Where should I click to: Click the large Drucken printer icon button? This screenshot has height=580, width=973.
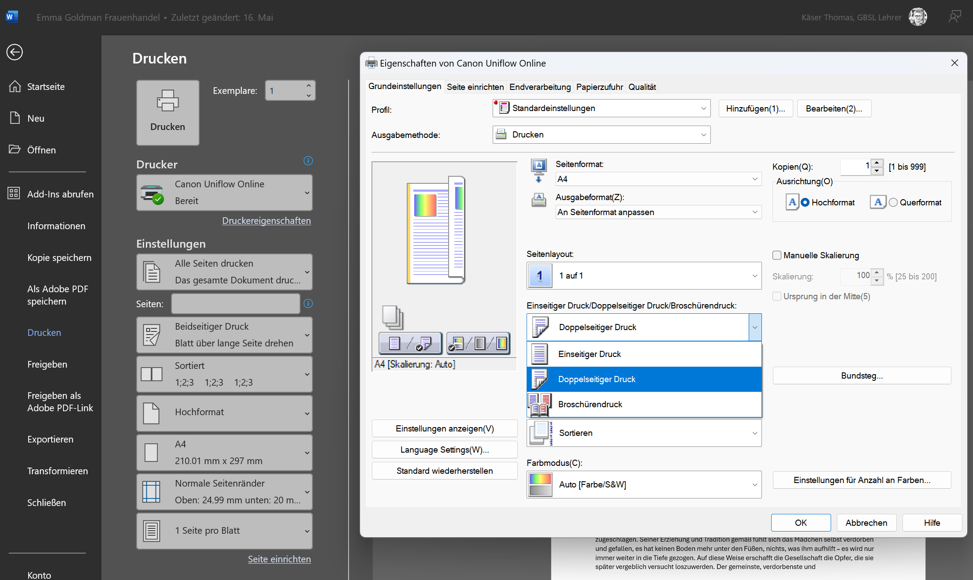(x=167, y=112)
